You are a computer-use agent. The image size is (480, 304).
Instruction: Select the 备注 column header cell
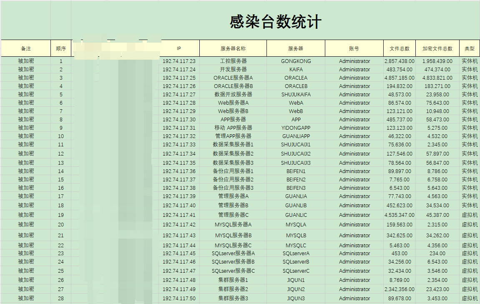26,48
